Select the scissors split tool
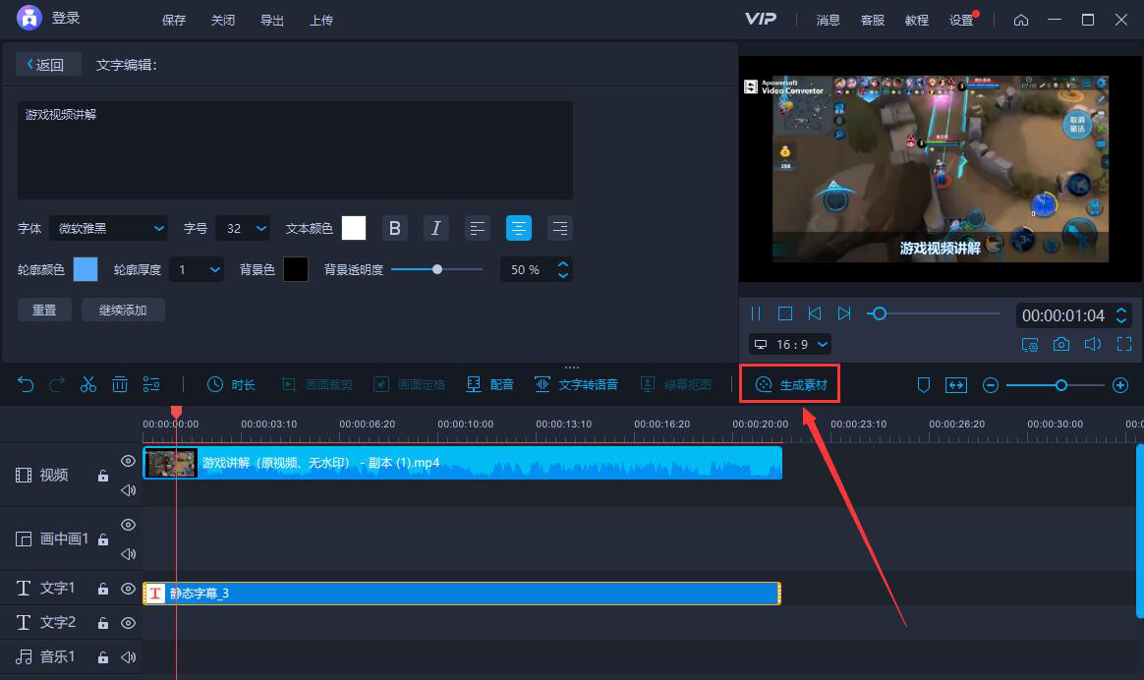This screenshot has height=680, width=1144. point(88,384)
